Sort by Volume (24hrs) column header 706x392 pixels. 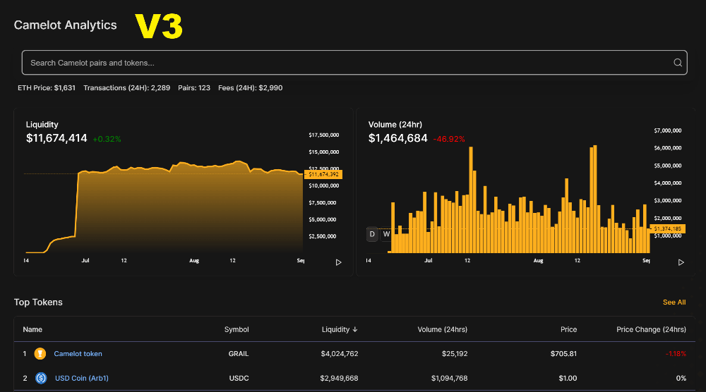442,329
